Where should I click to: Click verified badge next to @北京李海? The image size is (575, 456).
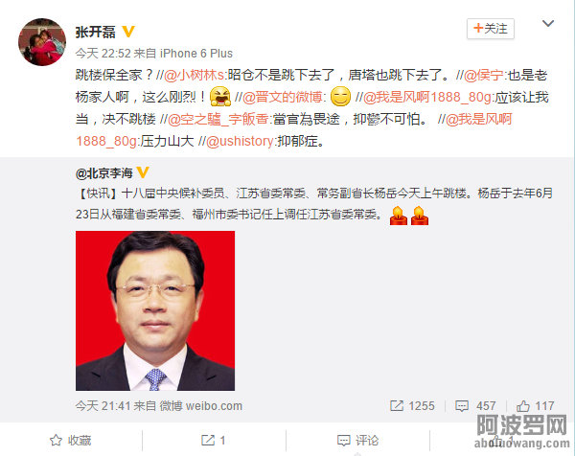[x=143, y=172]
